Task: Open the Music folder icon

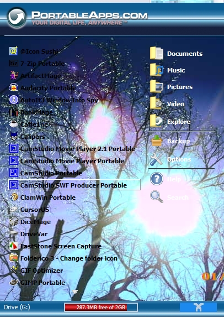Action: pos(156,70)
